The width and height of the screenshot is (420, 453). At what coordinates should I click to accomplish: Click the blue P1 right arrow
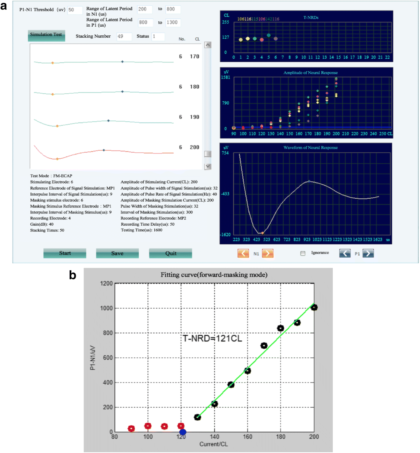click(368, 253)
